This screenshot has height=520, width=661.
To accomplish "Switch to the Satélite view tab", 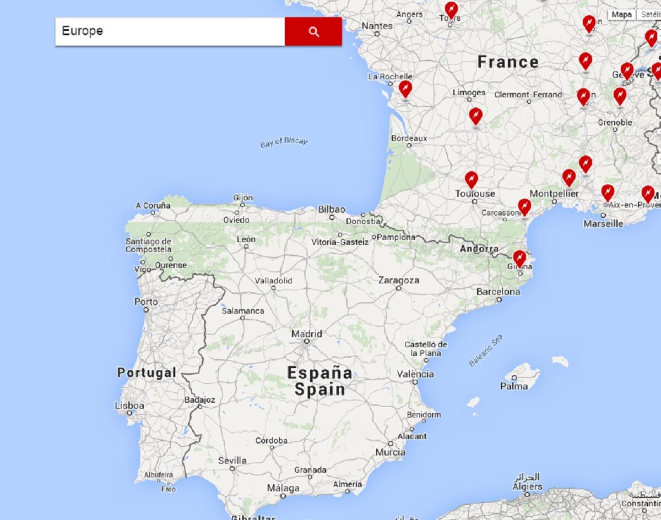I will pos(650,15).
